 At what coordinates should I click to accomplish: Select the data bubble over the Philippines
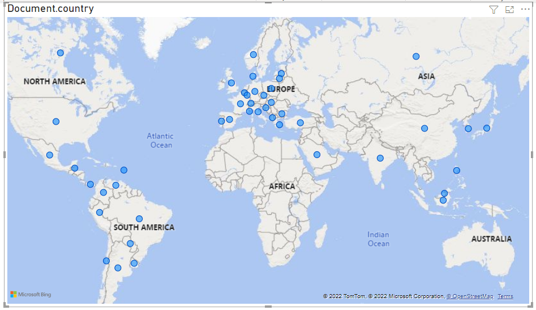(457, 171)
